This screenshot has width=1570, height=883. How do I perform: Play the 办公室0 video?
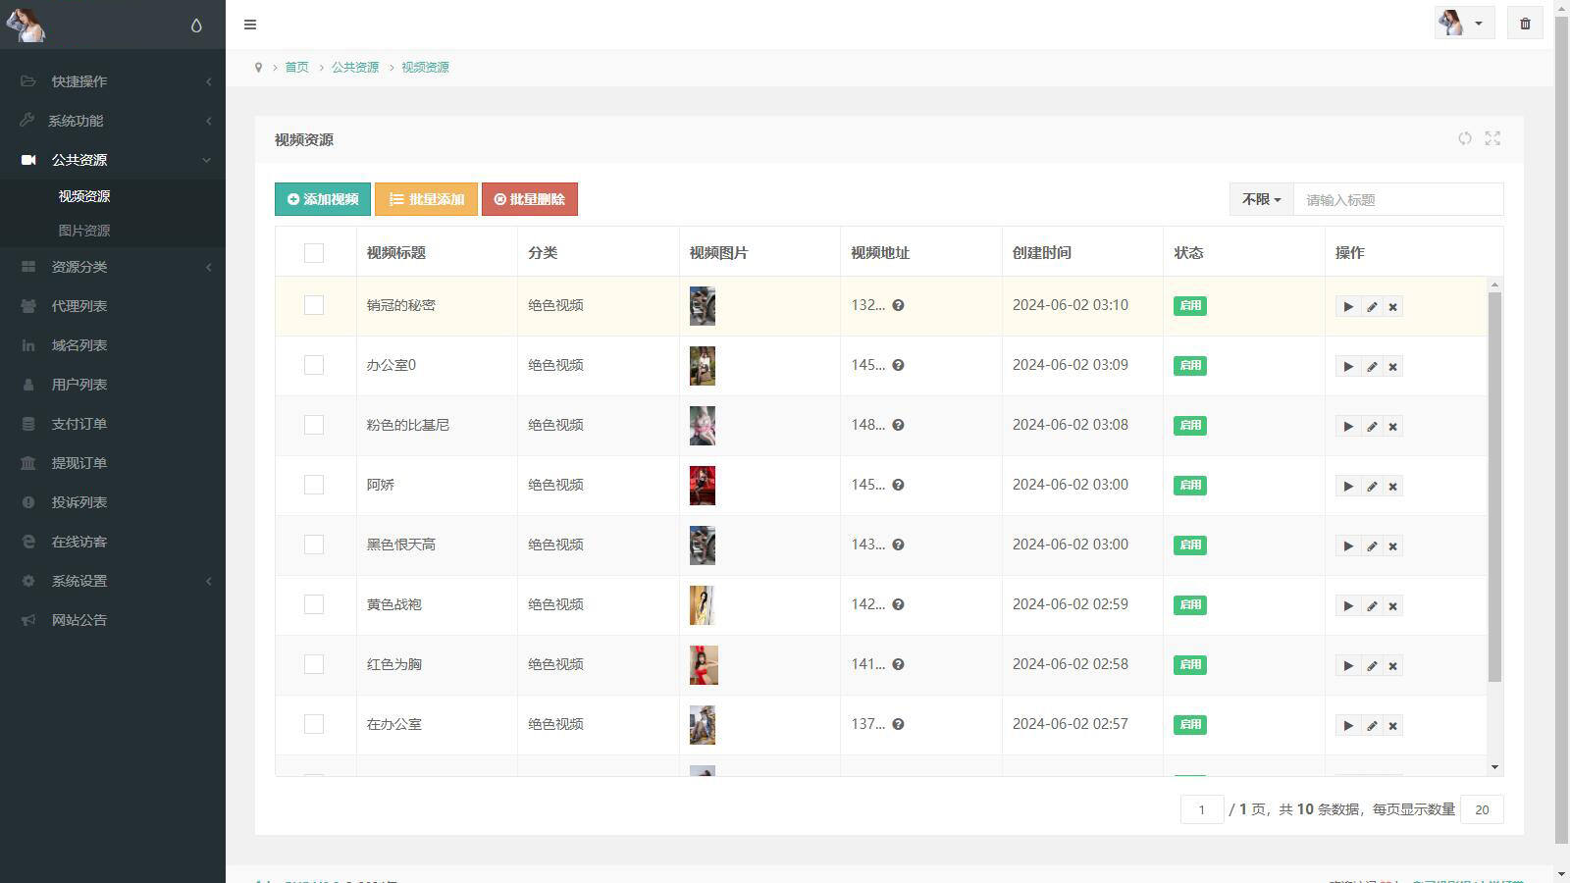click(x=1348, y=367)
